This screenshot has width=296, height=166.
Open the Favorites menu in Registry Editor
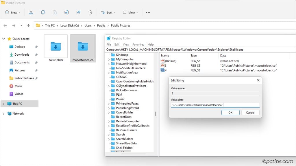138,44
